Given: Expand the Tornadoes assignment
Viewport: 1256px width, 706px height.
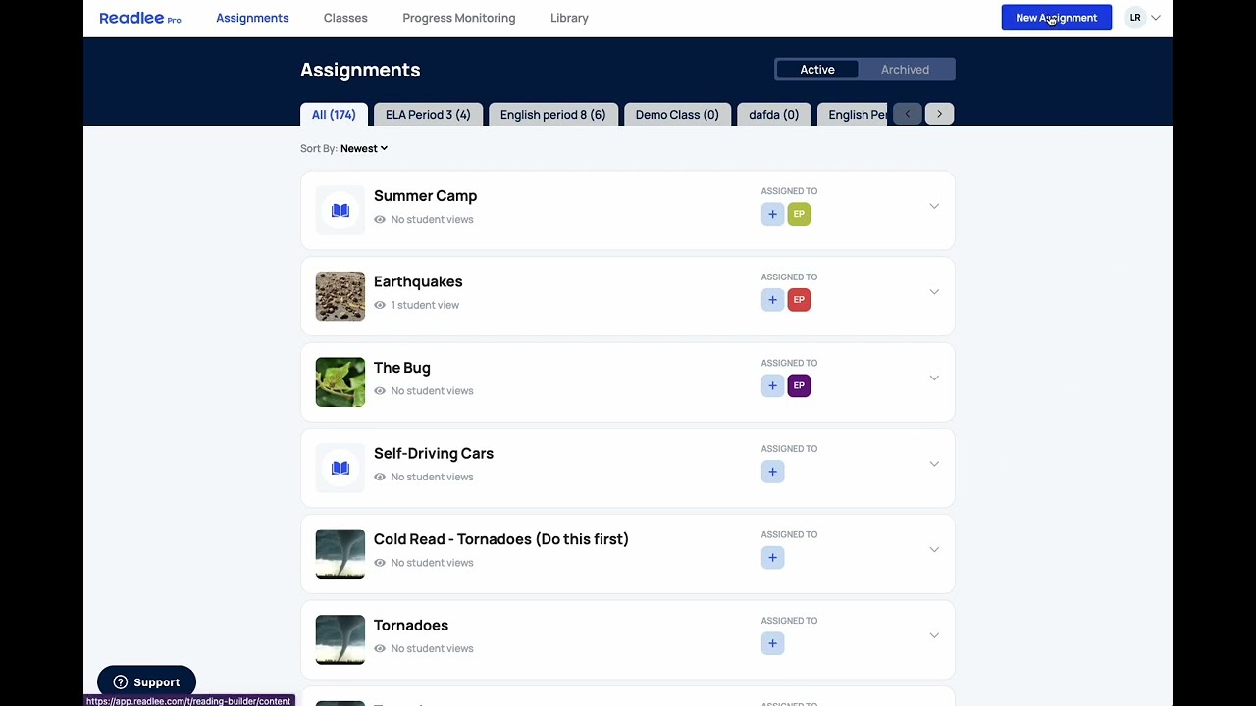Looking at the screenshot, I should click(934, 635).
